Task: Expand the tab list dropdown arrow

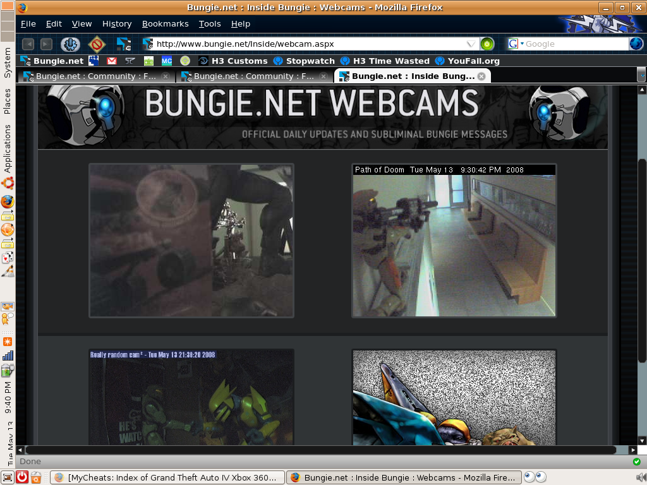Action: point(642,76)
